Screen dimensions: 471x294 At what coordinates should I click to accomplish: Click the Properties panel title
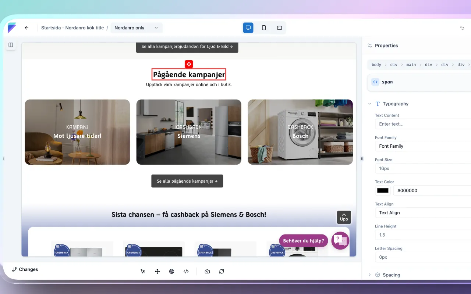point(386,46)
